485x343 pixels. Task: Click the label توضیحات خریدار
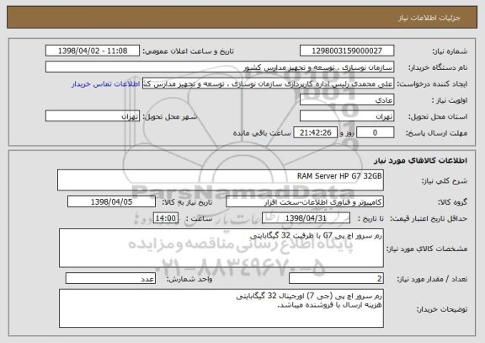tap(442, 309)
